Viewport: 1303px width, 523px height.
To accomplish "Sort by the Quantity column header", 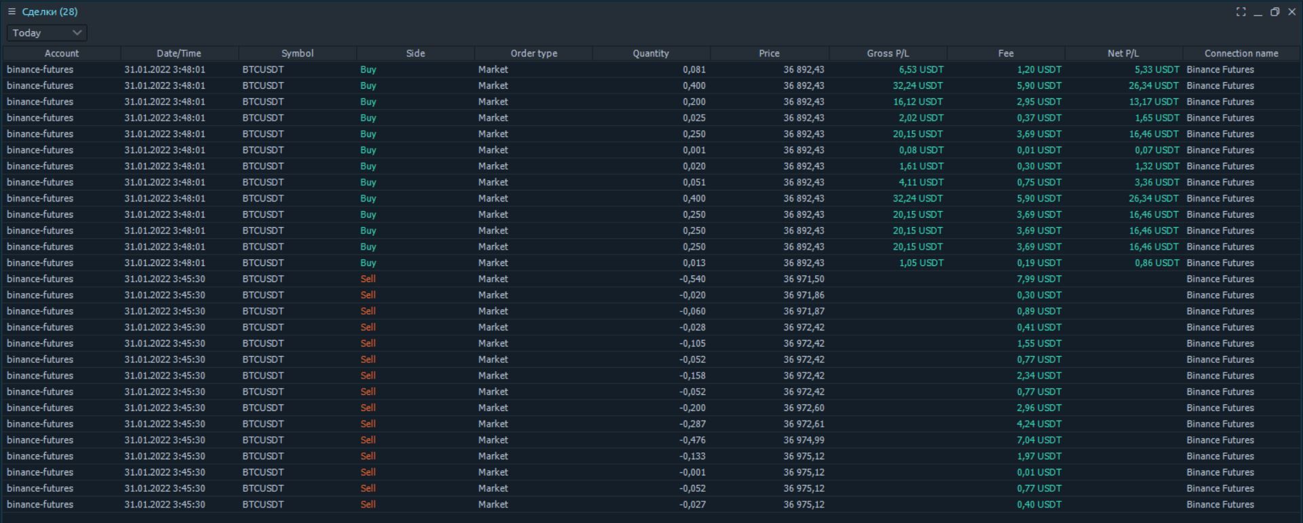I will [x=651, y=53].
